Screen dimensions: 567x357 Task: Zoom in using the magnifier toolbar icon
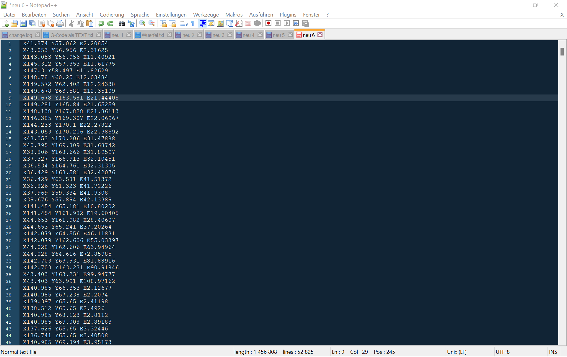[142, 23]
